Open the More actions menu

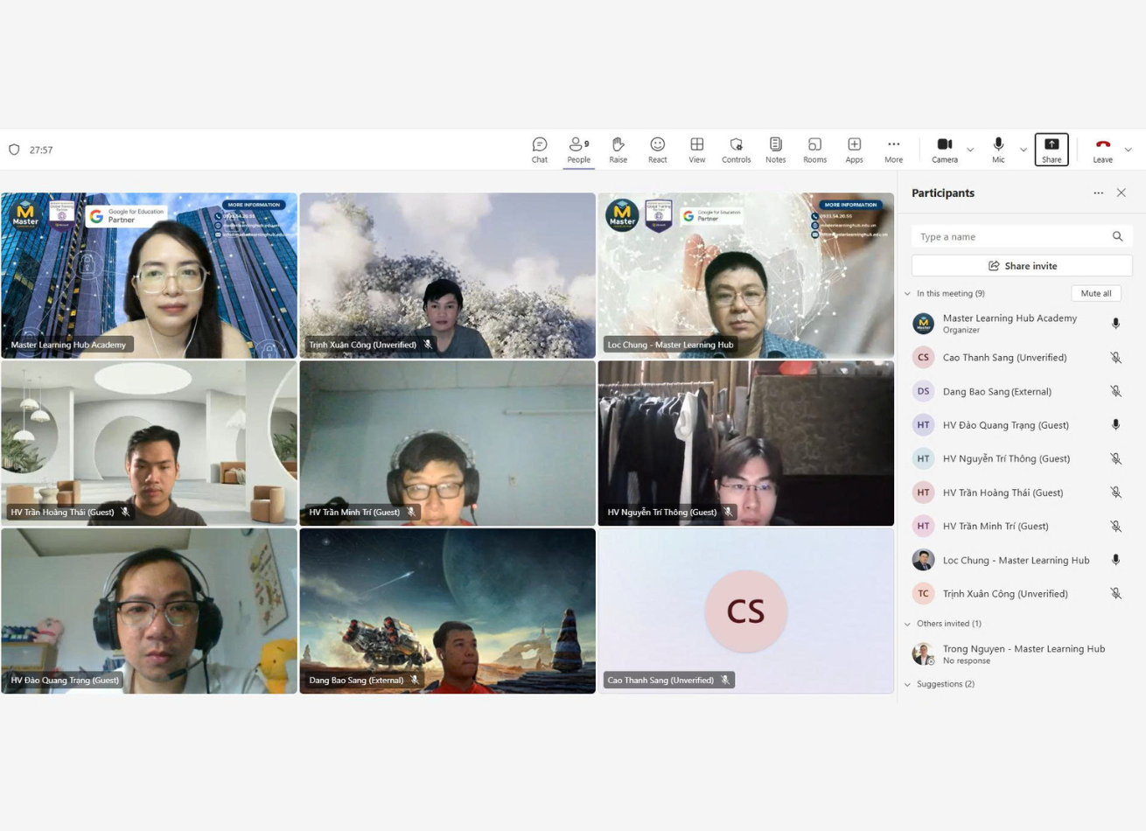click(x=893, y=150)
